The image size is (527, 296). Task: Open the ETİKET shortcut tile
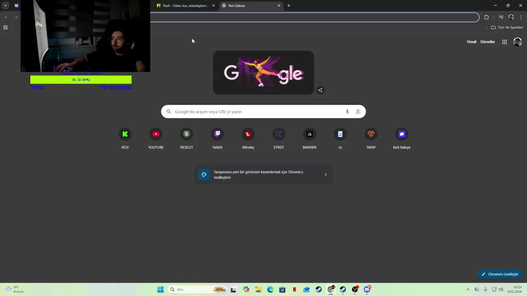(279, 139)
